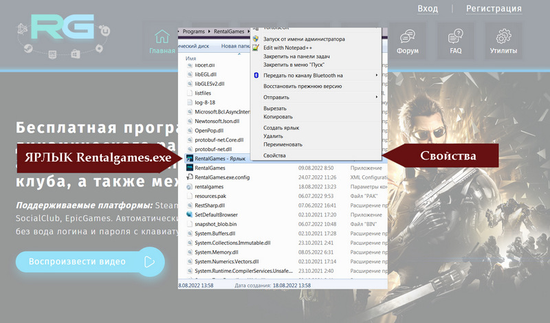
Task: Choose Закрепить в меню Пуск
Action: pos(294,65)
